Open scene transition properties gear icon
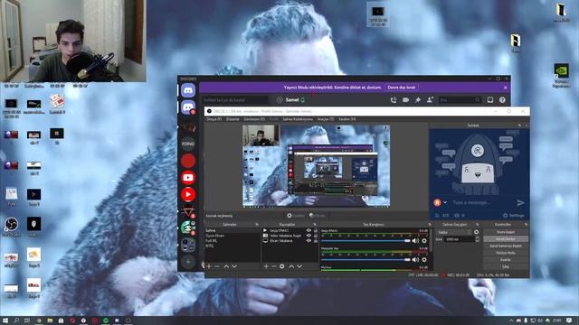The height and width of the screenshot is (325, 579). point(477,232)
